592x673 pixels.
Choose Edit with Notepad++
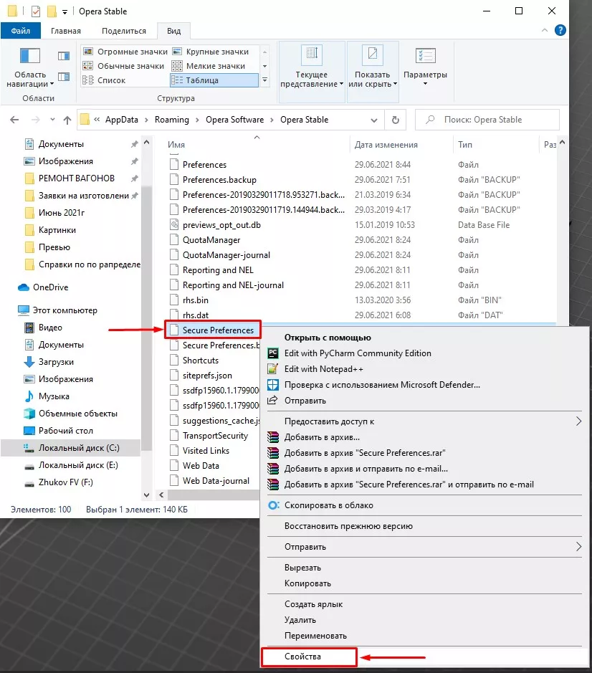(x=324, y=369)
